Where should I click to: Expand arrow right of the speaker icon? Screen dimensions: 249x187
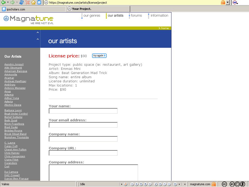[179, 184]
